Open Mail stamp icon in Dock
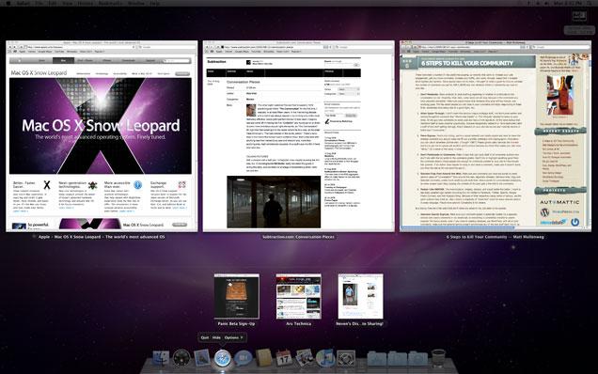This screenshot has height=374, width=598. [x=202, y=358]
